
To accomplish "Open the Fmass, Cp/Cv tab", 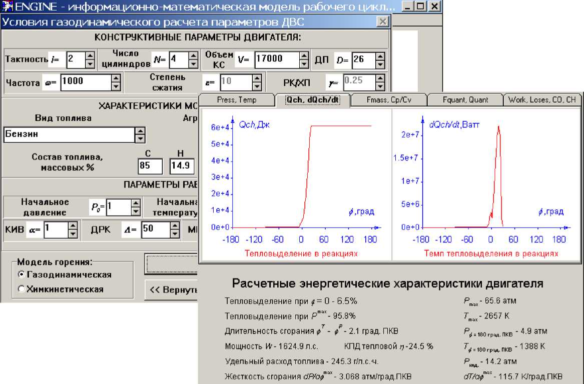I will click(x=389, y=99).
